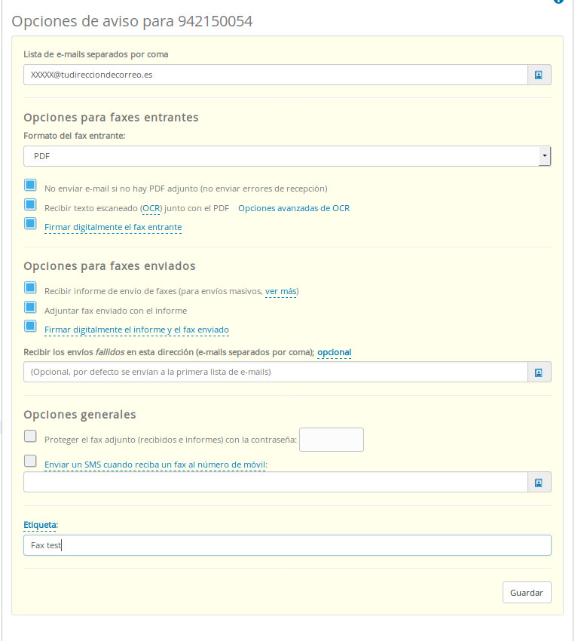Image resolution: width=584 pixels, height=641 pixels.
Task: Click the info icon at top right
Action: click(x=558, y=2)
